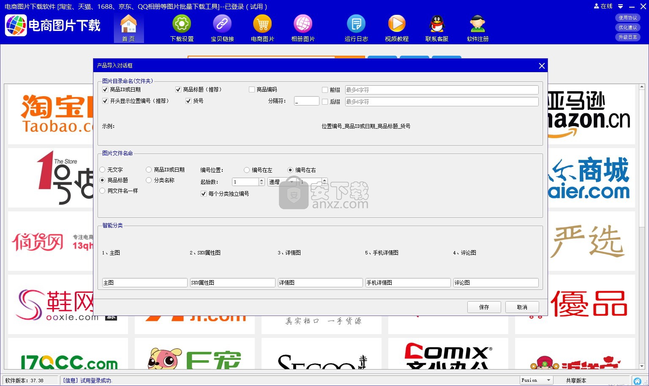Open 联系客服 penguin icon
This screenshot has width=649, height=386.
pos(437,28)
